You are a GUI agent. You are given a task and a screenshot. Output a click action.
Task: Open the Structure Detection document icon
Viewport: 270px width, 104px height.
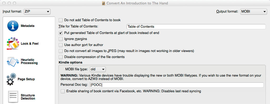13,97
